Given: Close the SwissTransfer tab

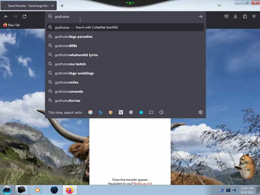Looking at the screenshot, I should point(53,6).
